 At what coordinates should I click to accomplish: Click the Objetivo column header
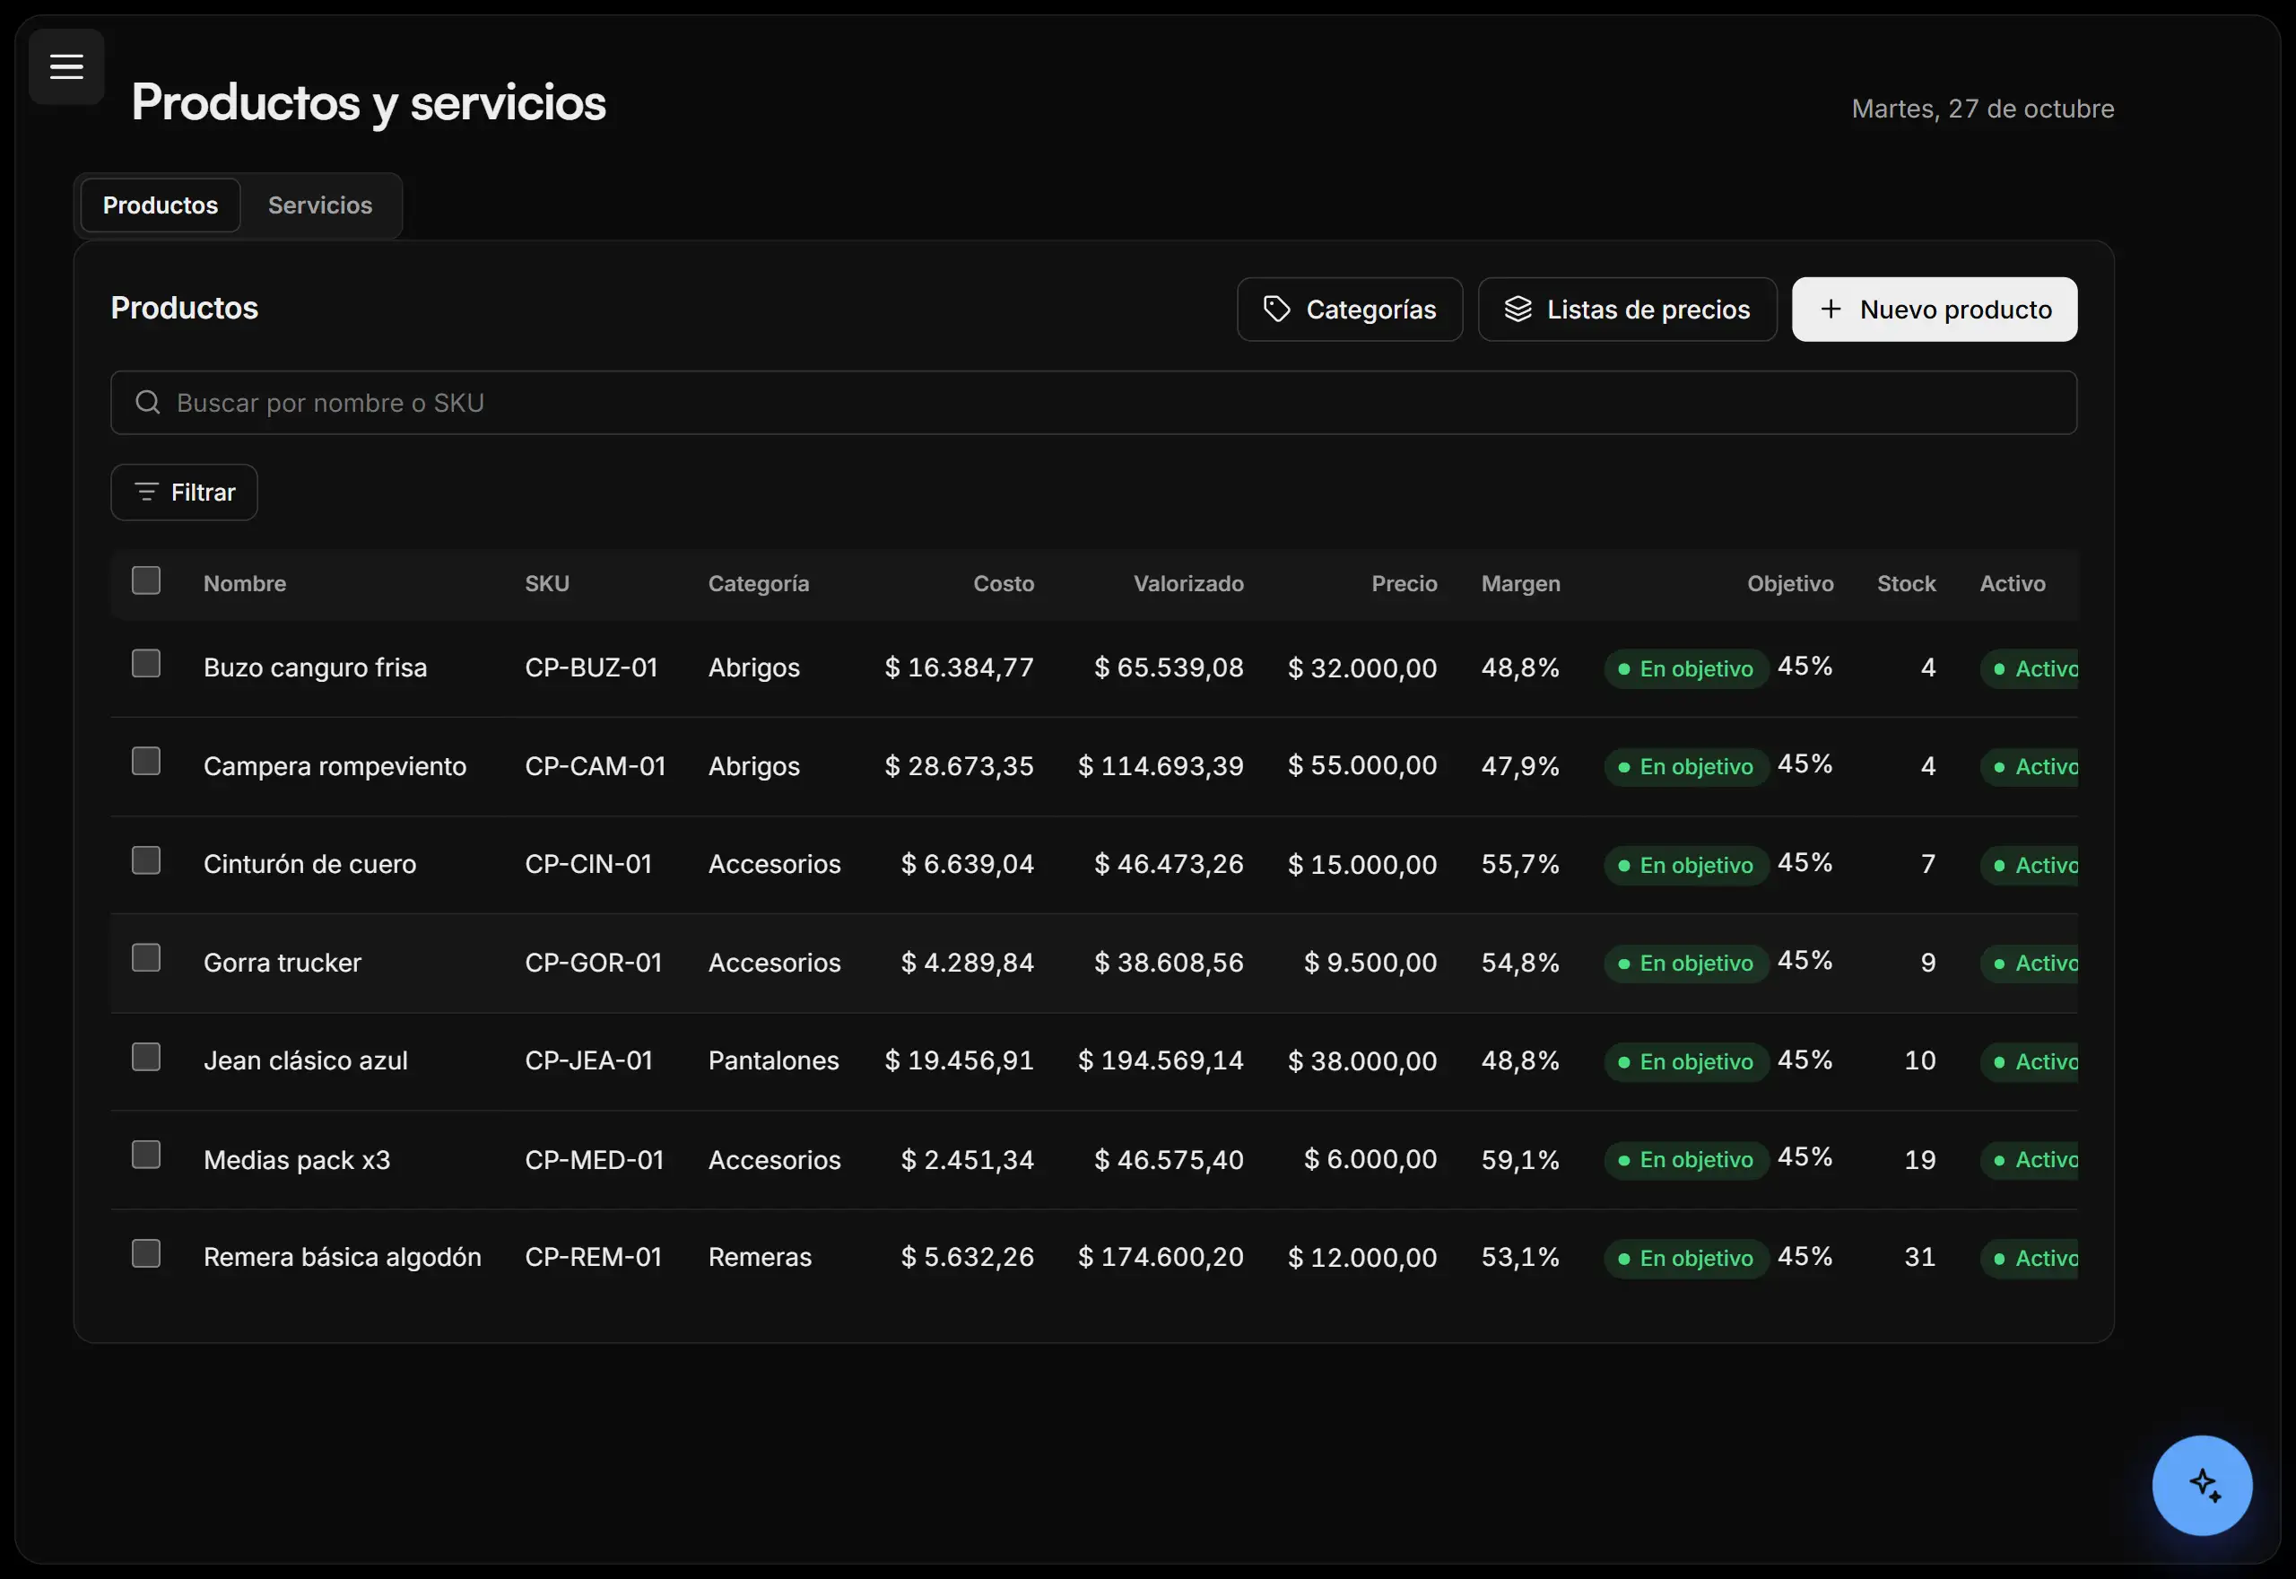pyautogui.click(x=1790, y=584)
